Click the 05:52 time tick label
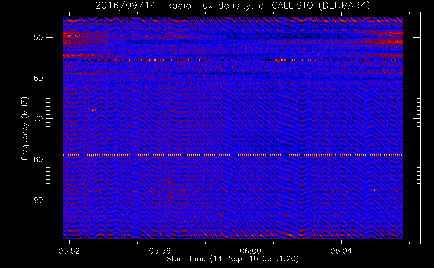This screenshot has width=434, height=268. tap(69, 251)
